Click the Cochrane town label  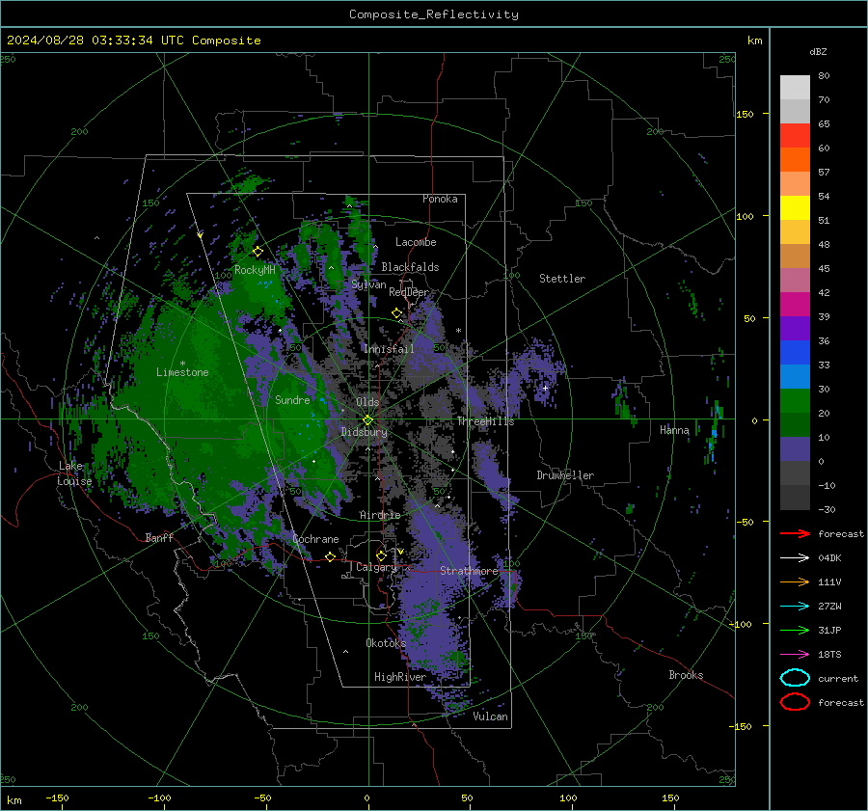[x=315, y=539]
